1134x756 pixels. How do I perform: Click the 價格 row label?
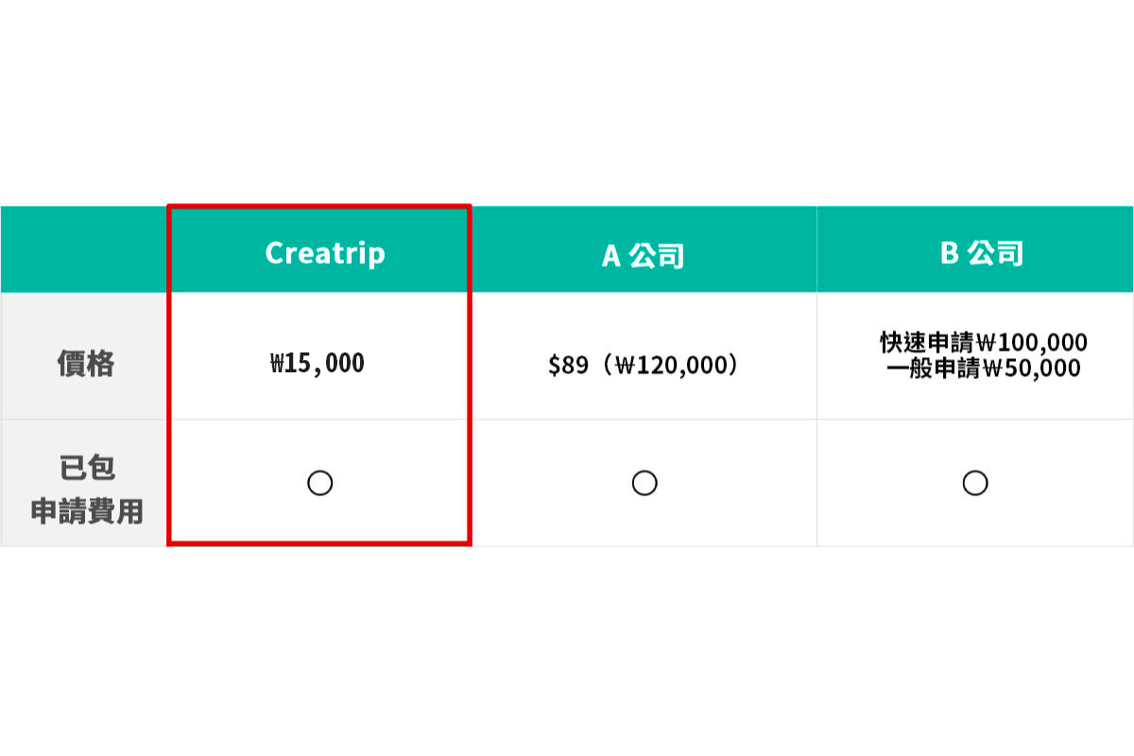(85, 363)
